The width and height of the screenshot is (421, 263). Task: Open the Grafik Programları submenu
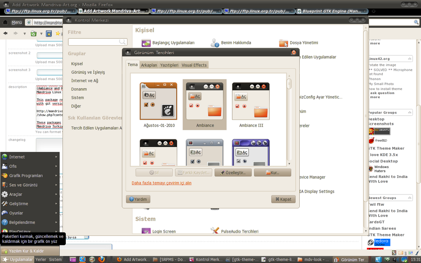point(30,175)
